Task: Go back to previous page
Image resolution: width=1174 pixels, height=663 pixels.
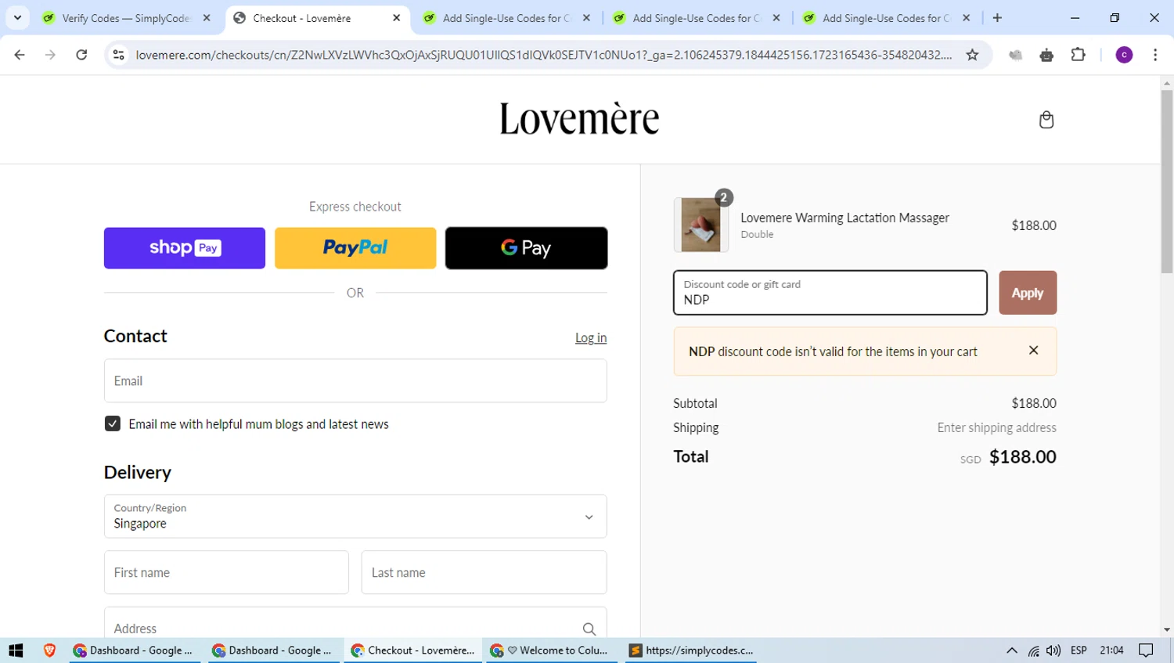Action: point(20,55)
